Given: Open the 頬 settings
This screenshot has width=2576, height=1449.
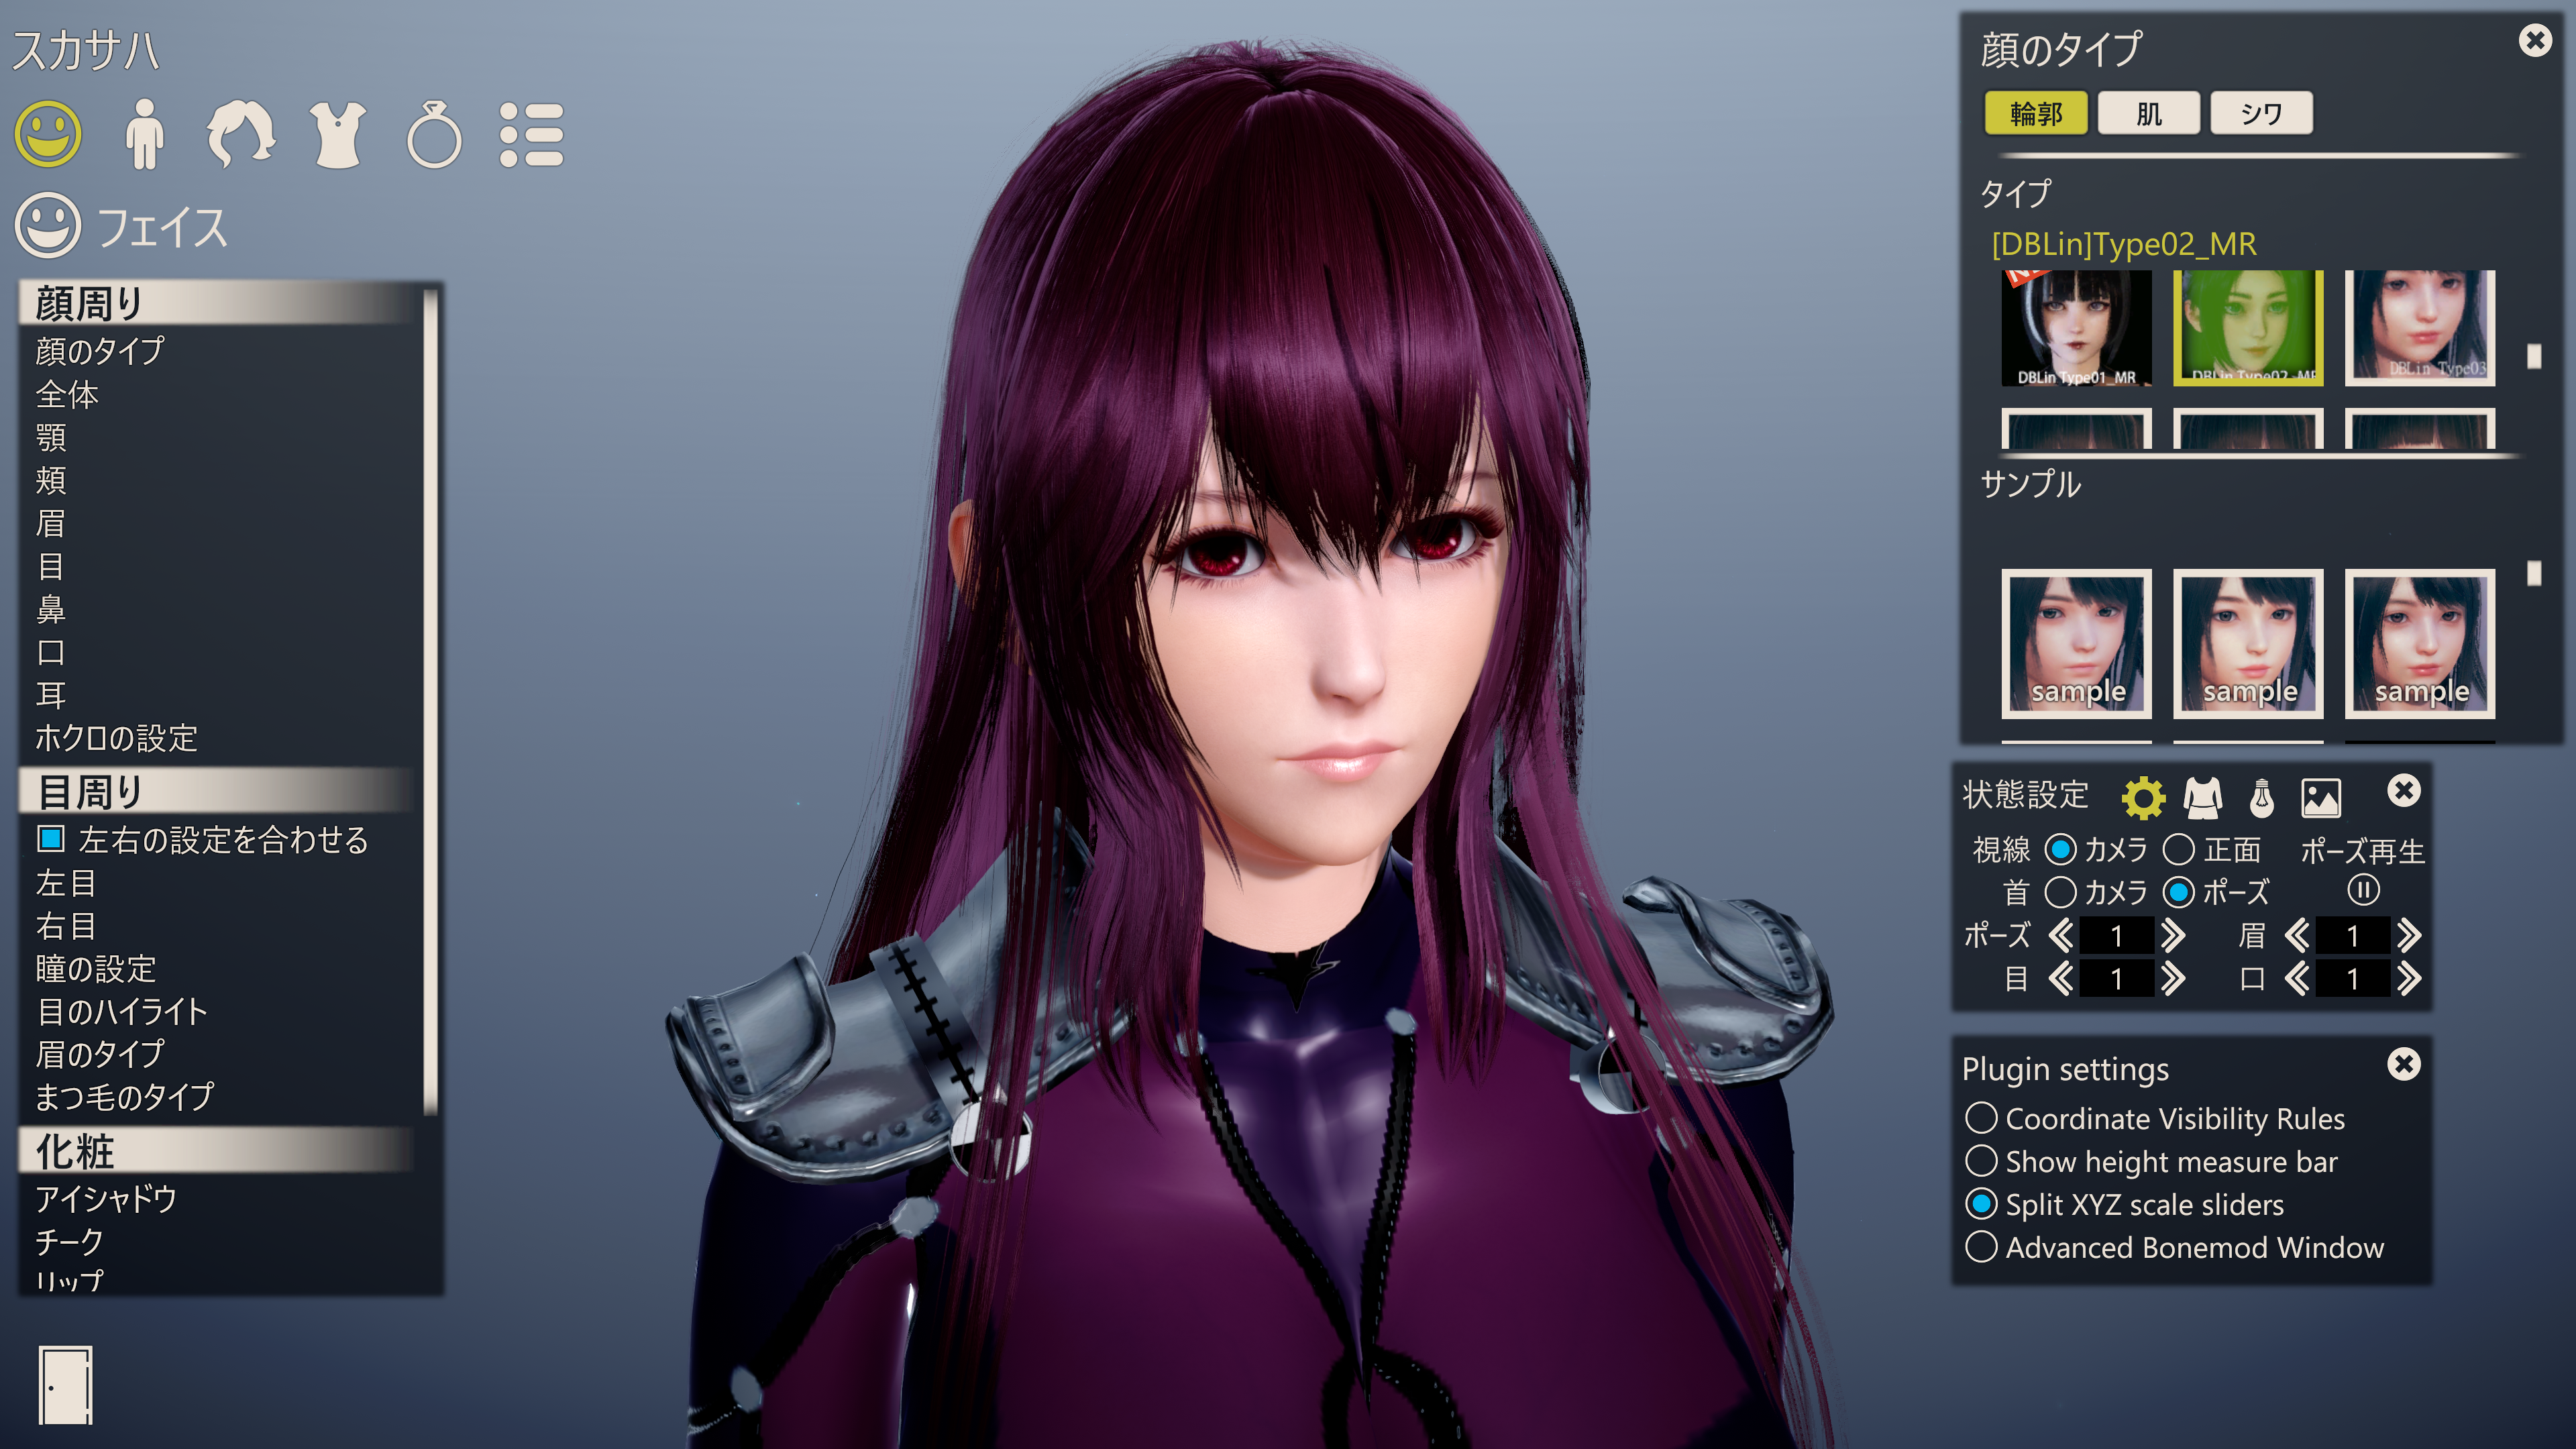Looking at the screenshot, I should point(51,481).
